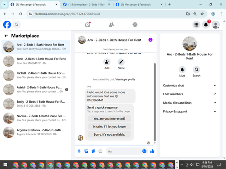
Task: Close the Marketplace browser tab
Action: point(109,5)
